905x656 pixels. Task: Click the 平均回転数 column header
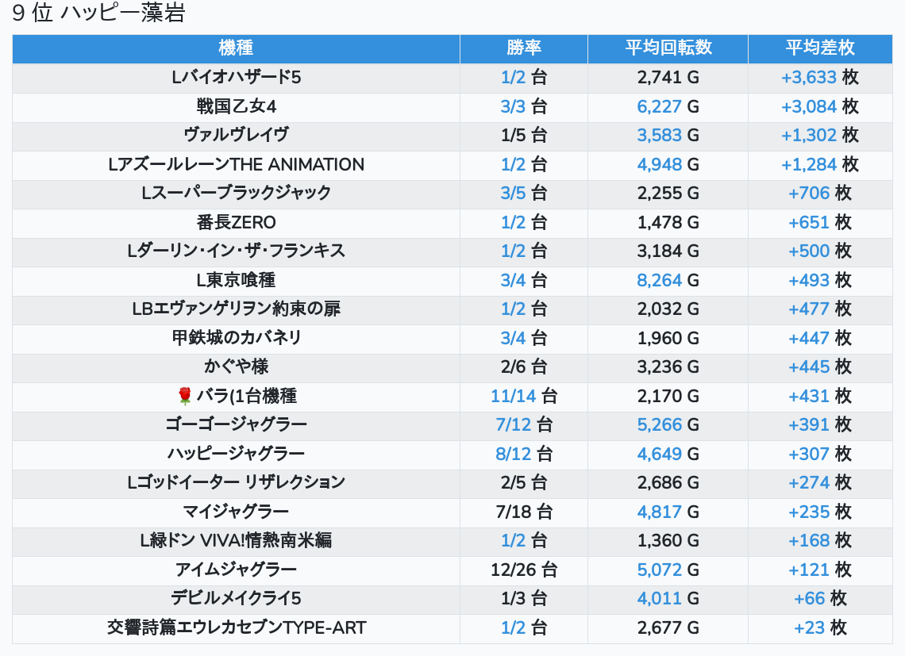click(668, 48)
